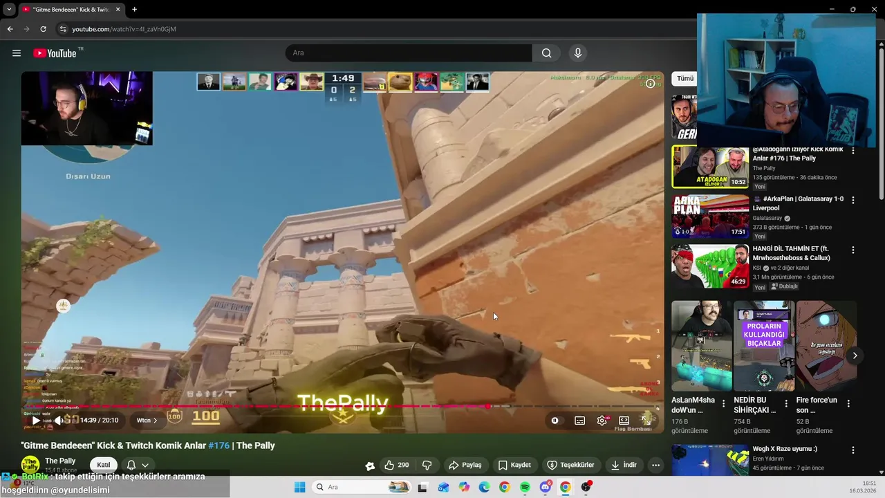The image size is (885, 498).
Task: Click the sparkle icon left of like button
Action: [x=370, y=465]
